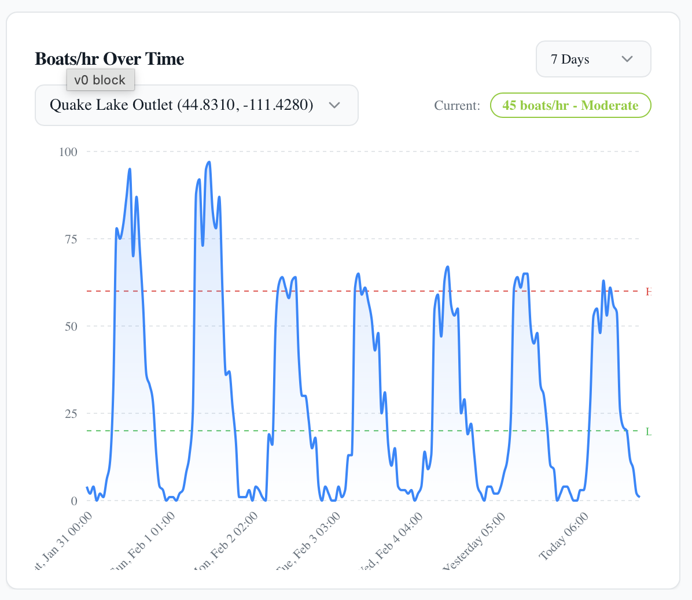
Task: Click the 'Boats/hr Over Time' chart title
Action: coord(109,58)
